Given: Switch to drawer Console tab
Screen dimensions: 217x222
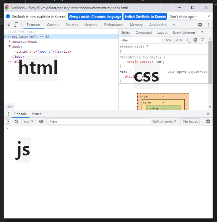Looking at the screenshot, I should point(20,114).
